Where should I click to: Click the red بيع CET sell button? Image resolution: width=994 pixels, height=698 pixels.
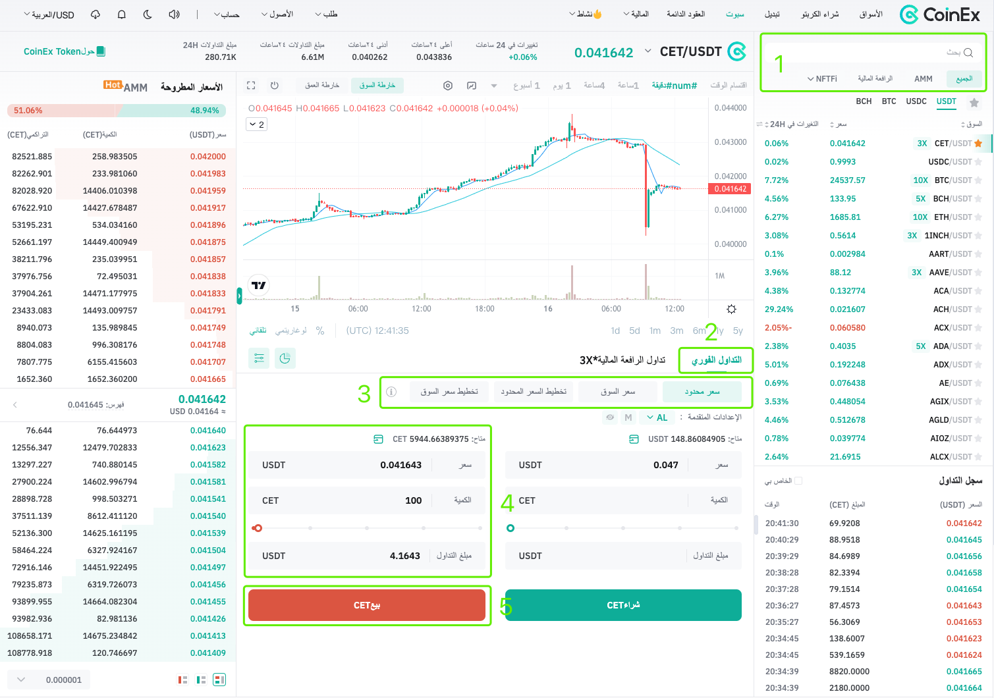tap(367, 605)
